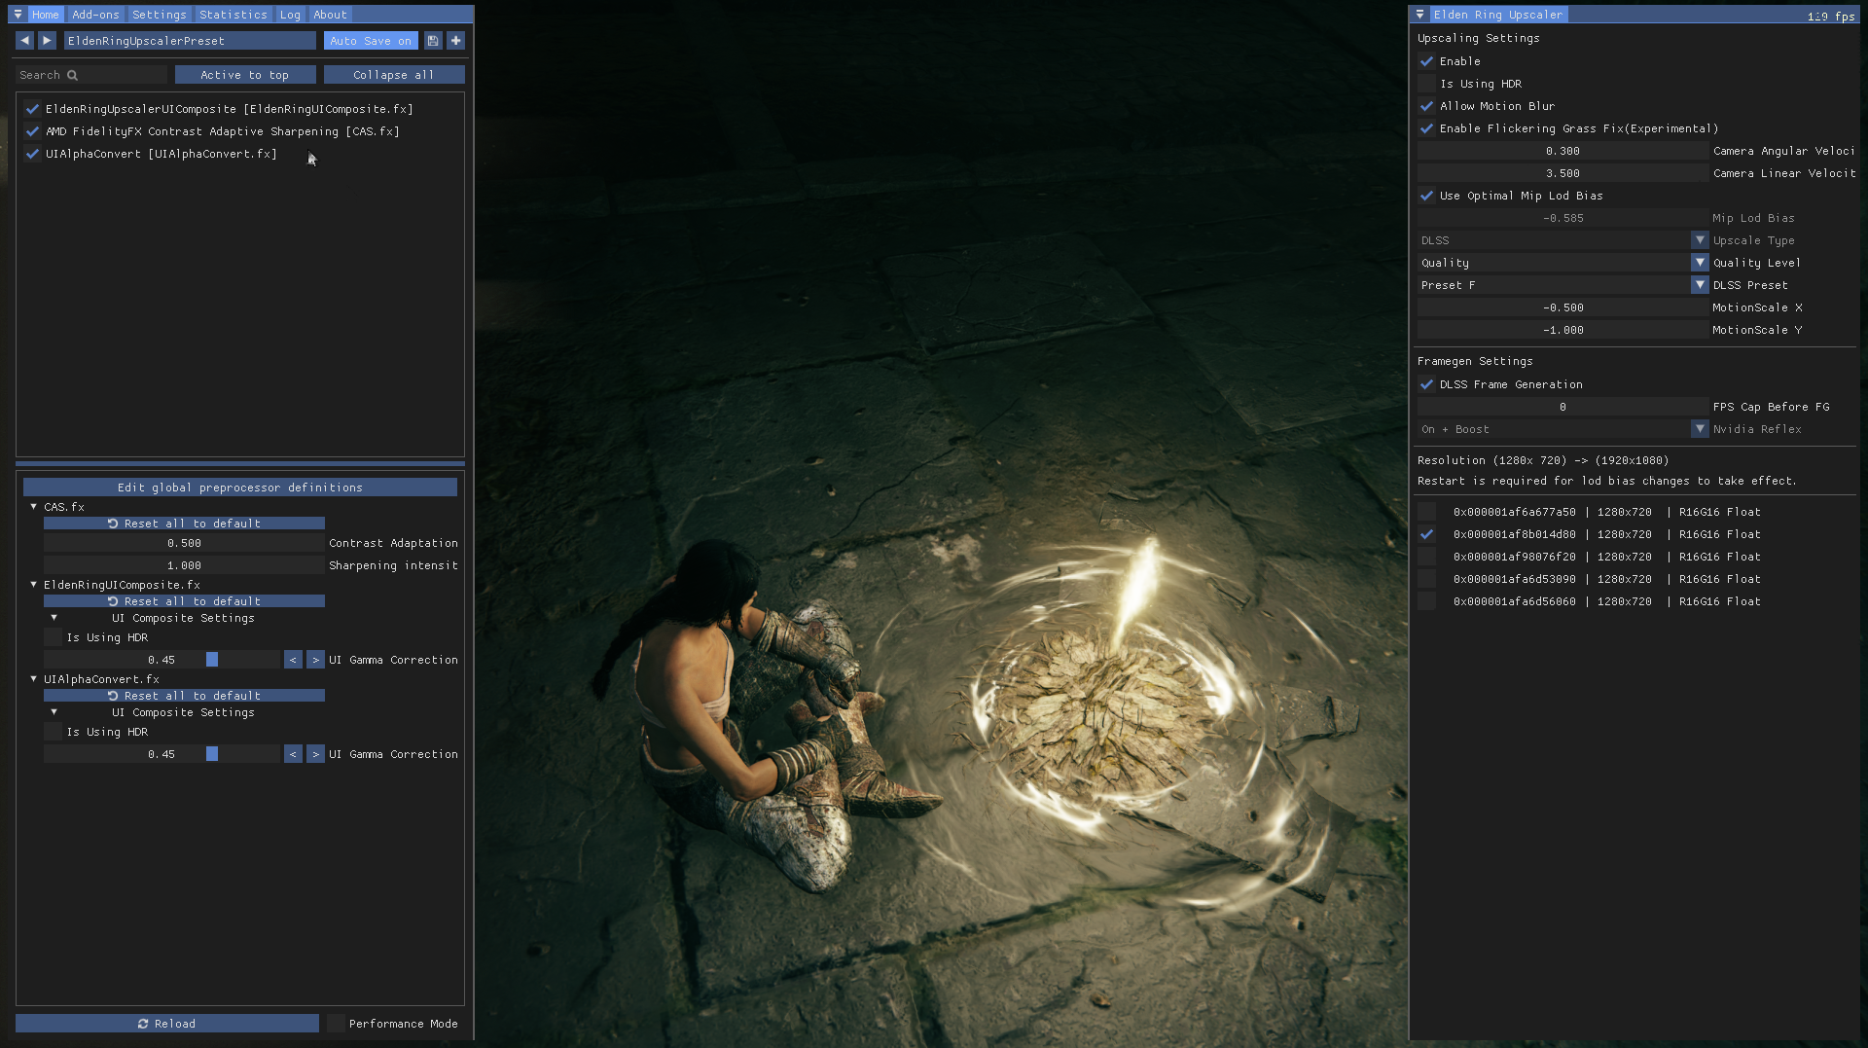Image resolution: width=1868 pixels, height=1048 pixels.
Task: Click the MotionScale X value field
Action: [1563, 307]
